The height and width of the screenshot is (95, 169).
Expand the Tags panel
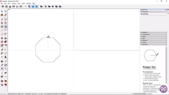(153, 38)
